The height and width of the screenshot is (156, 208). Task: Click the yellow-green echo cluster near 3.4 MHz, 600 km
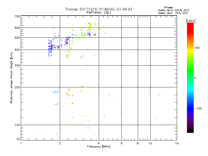click(90, 27)
